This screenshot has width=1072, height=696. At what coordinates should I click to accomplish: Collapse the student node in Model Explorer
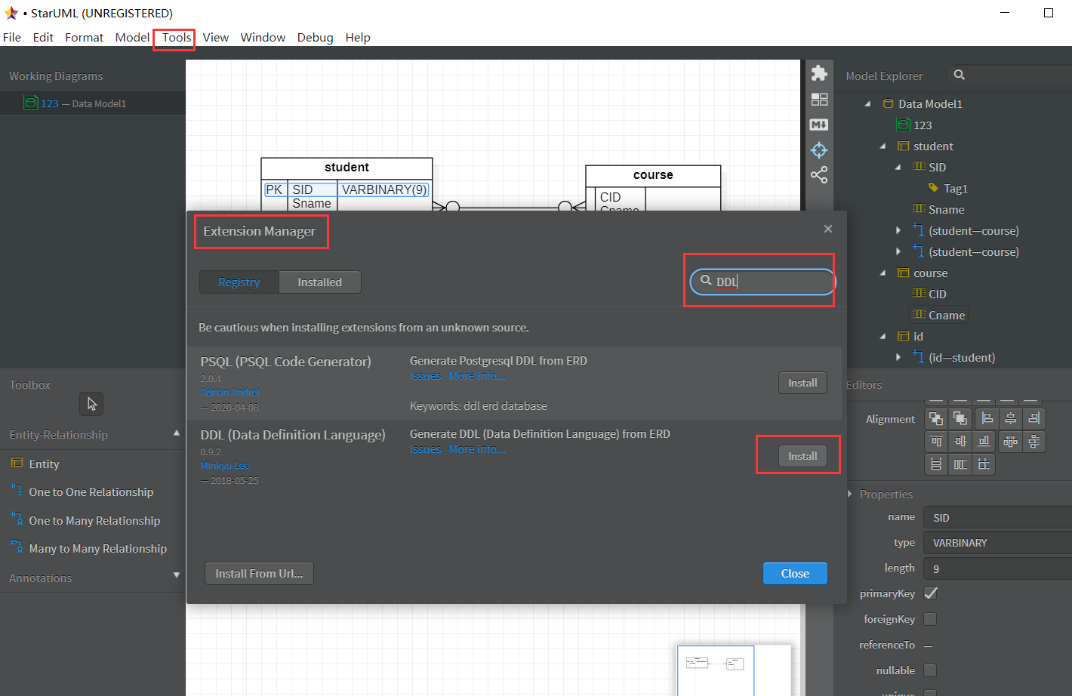(x=883, y=146)
